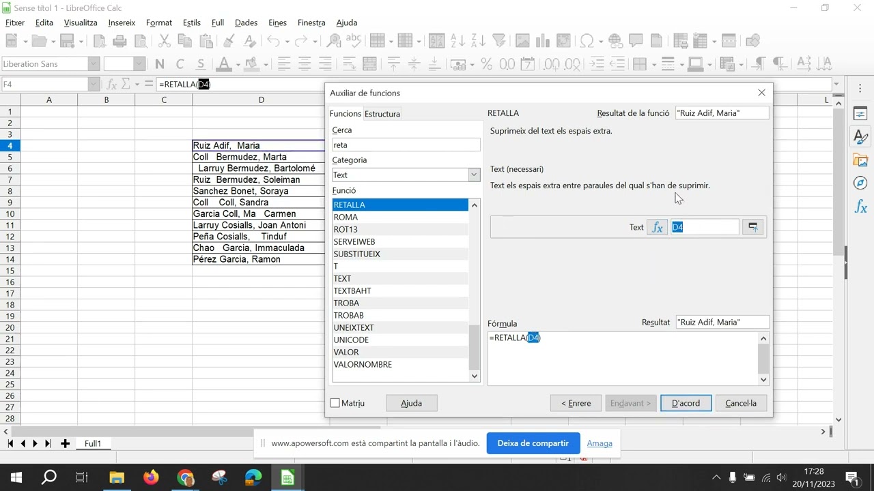This screenshot has height=491, width=874.
Task: Click the Function Wizard fx in formula bar
Action: [111, 84]
